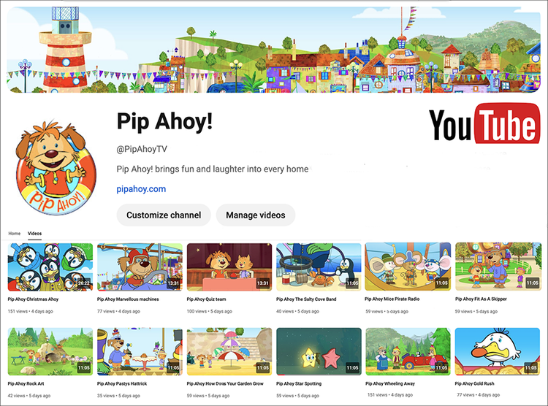The width and height of the screenshot is (548, 406).
Task: Switch to the Home tab
Action: [15, 234]
